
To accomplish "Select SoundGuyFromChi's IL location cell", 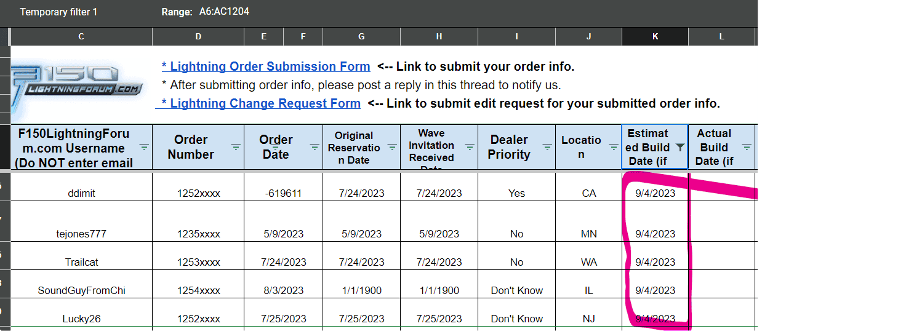I will [588, 290].
